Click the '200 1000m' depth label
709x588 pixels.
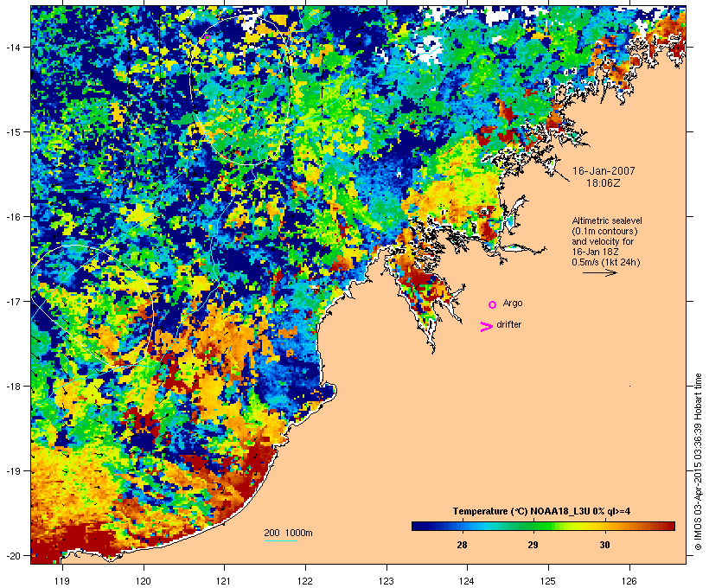288,533
